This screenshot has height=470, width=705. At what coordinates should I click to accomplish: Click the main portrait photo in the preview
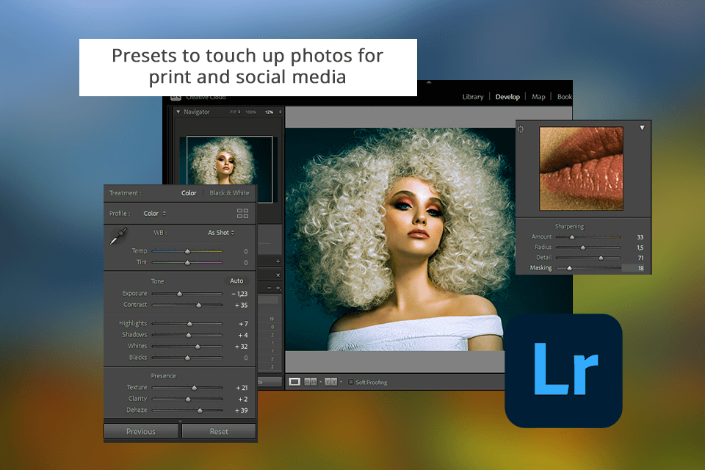[400, 239]
